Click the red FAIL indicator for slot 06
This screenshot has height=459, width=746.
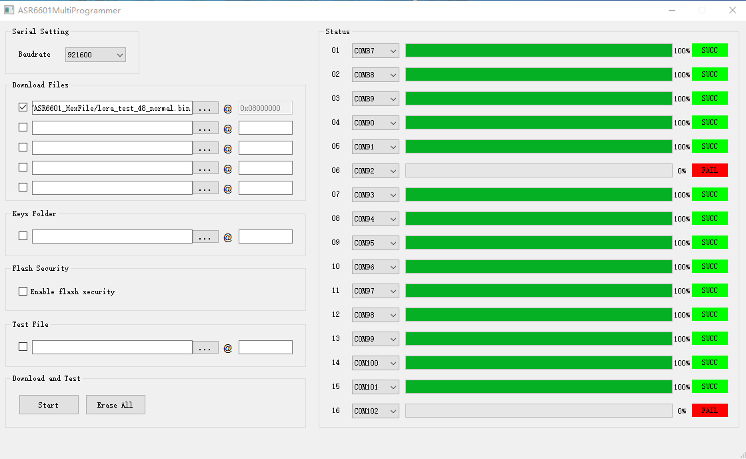tap(709, 171)
